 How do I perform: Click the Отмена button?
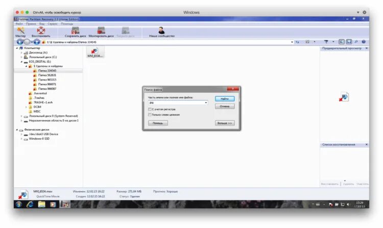tap(225, 106)
